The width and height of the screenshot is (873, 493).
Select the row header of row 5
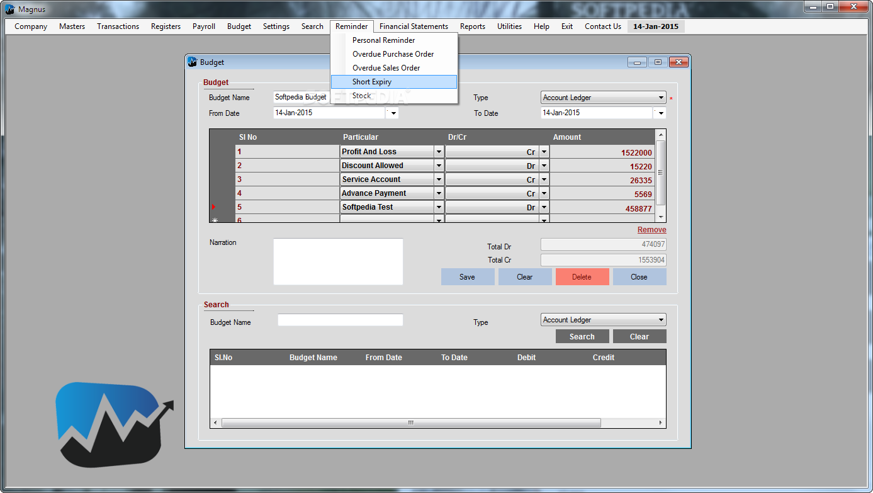pyautogui.click(x=222, y=207)
